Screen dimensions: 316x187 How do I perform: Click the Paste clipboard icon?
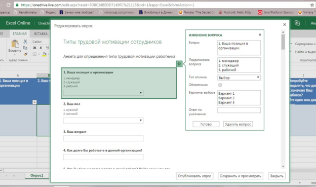click(15, 44)
